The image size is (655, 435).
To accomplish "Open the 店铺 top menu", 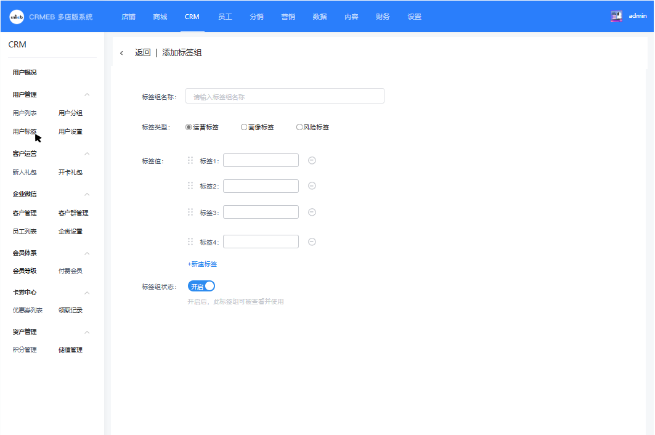I will click(x=128, y=17).
